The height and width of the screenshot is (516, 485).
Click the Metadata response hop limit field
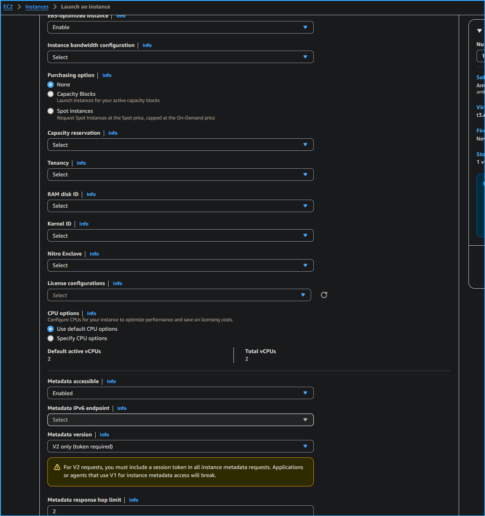pos(180,511)
